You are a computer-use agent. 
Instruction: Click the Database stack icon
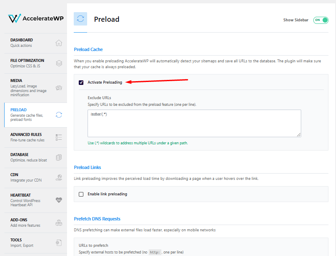[59, 157]
